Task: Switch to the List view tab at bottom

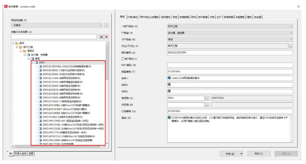Action: click(x=17, y=154)
